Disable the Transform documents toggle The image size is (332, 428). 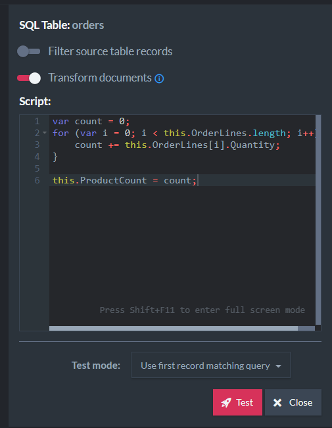point(29,78)
